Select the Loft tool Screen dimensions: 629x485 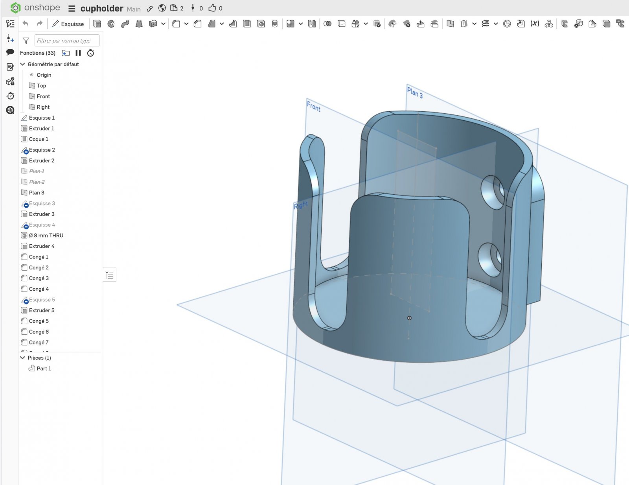pos(139,24)
